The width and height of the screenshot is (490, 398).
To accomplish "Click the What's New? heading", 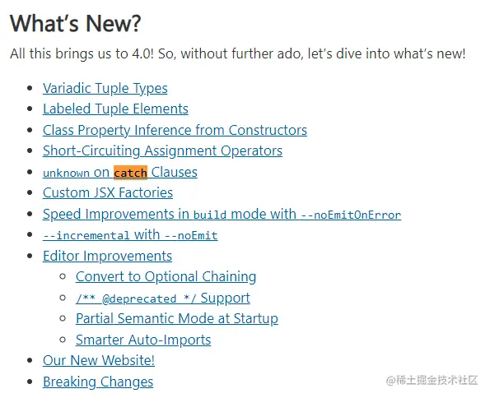I will tap(75, 23).
